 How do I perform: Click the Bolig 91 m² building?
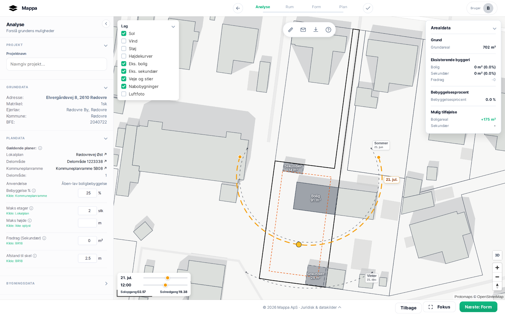coord(316,198)
